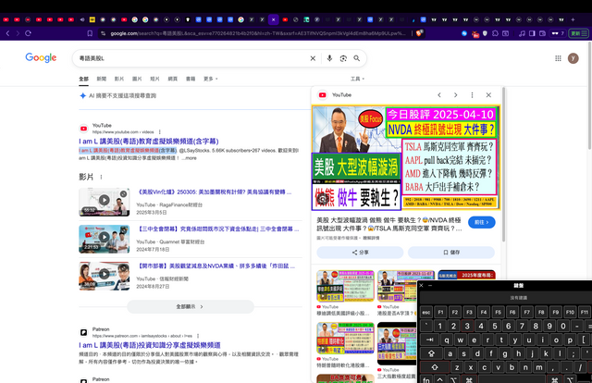Switch to the 影片 search tab
592x383 pixels.
(119, 79)
